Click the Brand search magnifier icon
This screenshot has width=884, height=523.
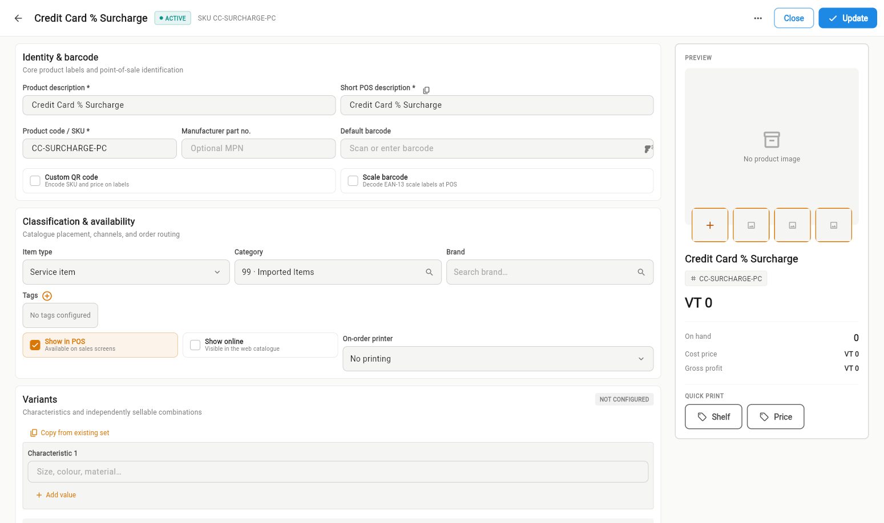pos(641,273)
